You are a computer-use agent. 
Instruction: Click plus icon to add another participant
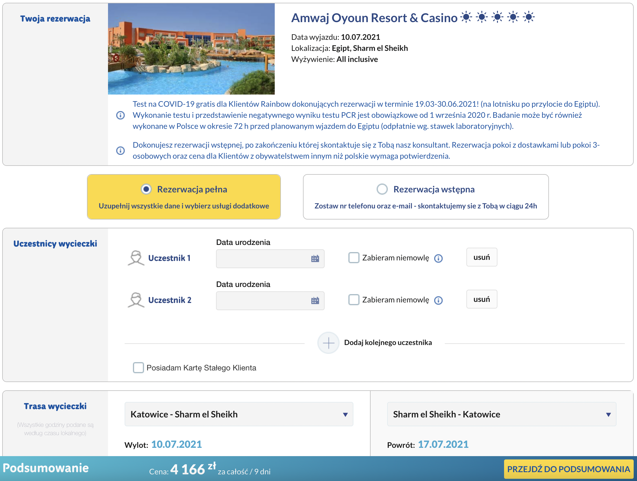[328, 343]
